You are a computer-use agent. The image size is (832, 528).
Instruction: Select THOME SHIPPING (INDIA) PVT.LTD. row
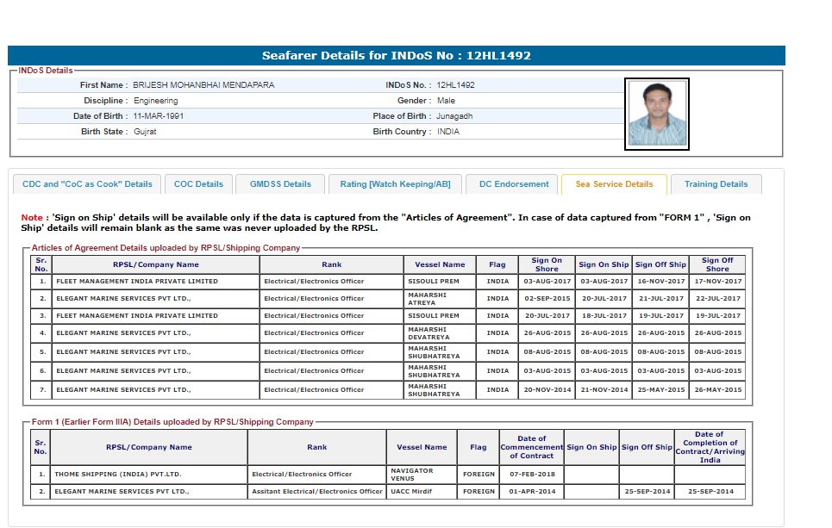[x=118, y=474]
